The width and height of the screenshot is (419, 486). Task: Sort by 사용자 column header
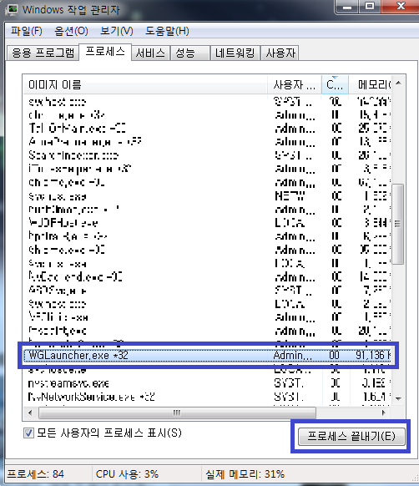tap(294, 84)
